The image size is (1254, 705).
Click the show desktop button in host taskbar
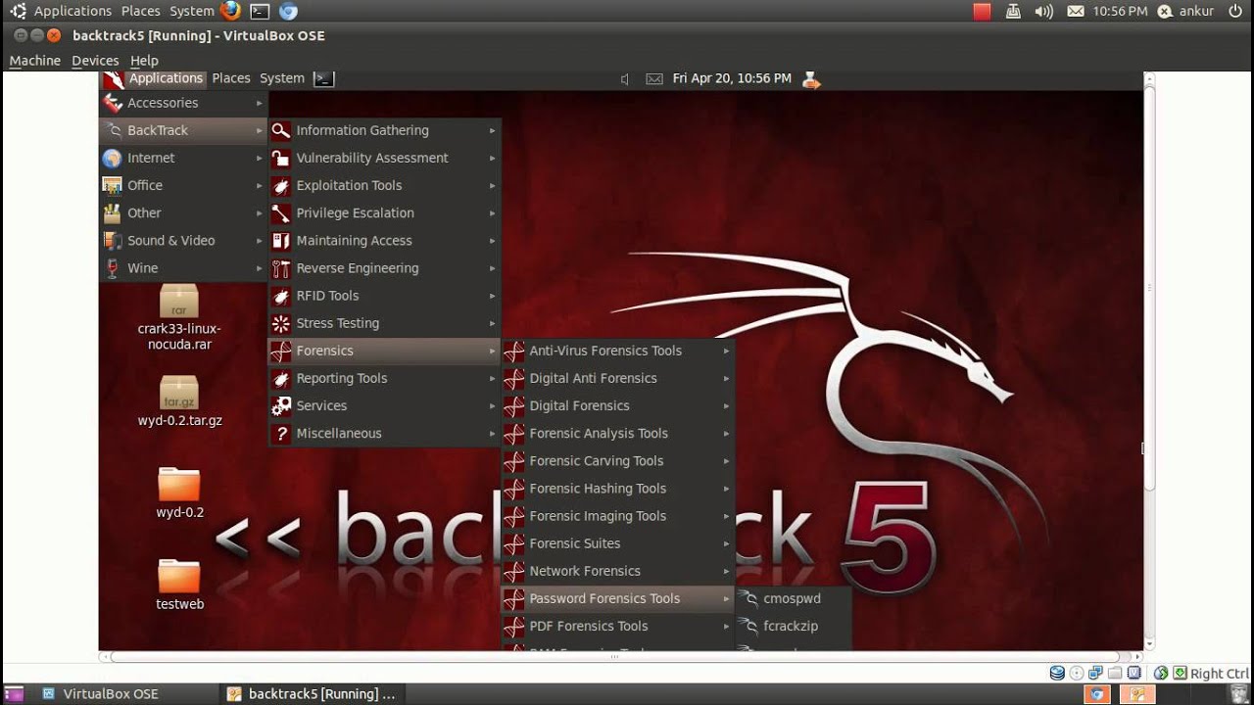pos(14,693)
